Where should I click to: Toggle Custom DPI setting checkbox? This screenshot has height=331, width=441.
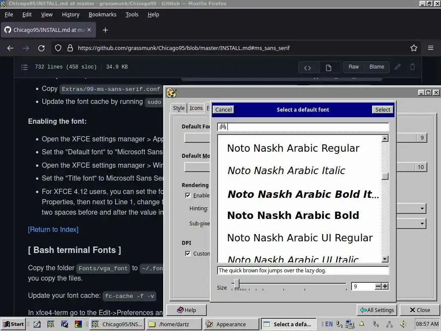(x=188, y=253)
